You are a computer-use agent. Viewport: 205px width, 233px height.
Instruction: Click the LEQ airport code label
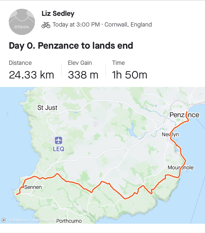(58, 149)
